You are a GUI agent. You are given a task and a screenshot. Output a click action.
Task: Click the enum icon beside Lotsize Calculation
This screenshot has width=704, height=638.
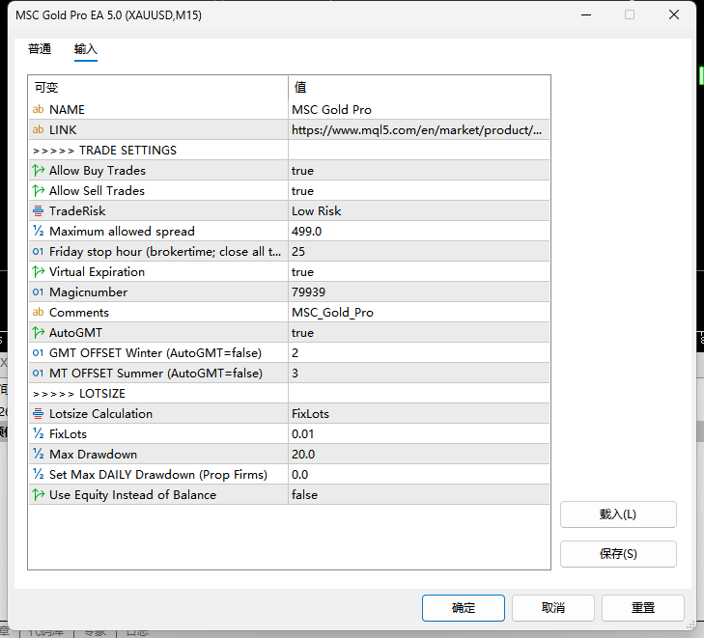pos(39,414)
